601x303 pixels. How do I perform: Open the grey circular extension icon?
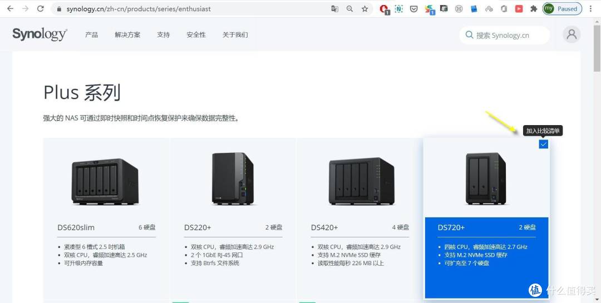click(x=459, y=8)
